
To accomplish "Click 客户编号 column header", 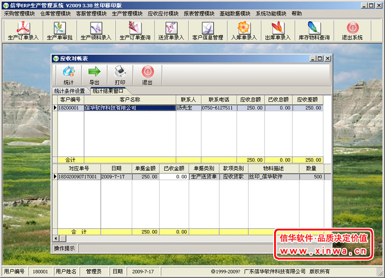I will point(70,100).
